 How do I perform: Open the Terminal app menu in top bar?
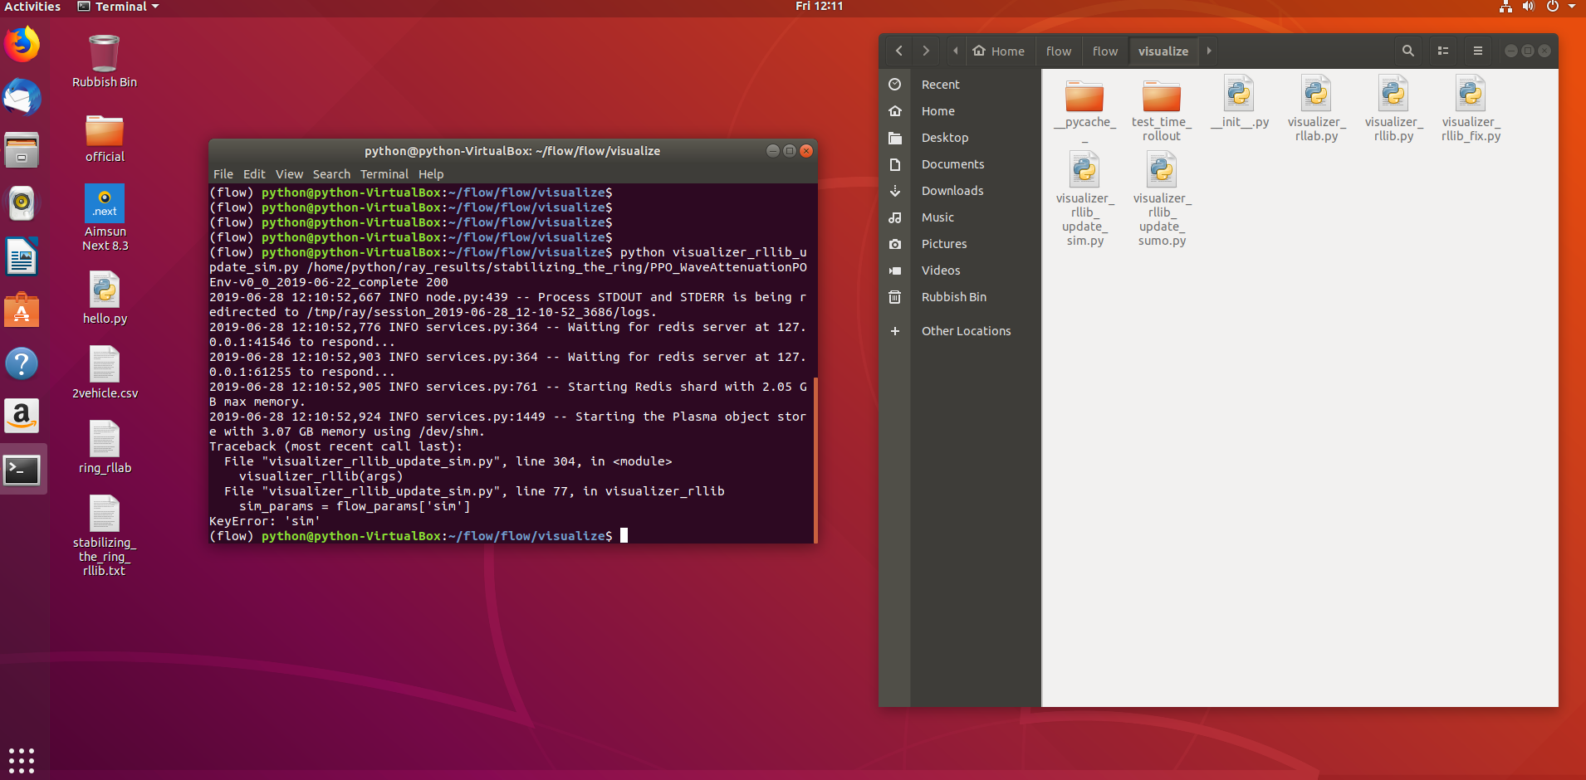(118, 7)
